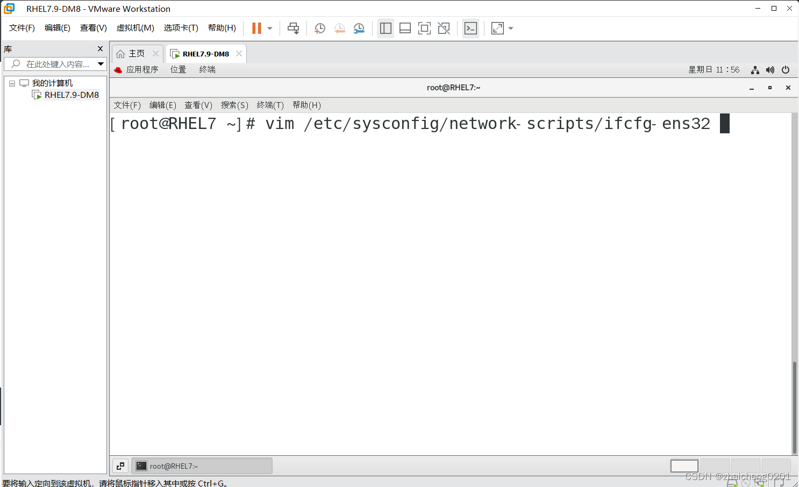The width and height of the screenshot is (799, 487).
Task: Click the terminal vertical scrollbar thumb
Action: [794, 408]
